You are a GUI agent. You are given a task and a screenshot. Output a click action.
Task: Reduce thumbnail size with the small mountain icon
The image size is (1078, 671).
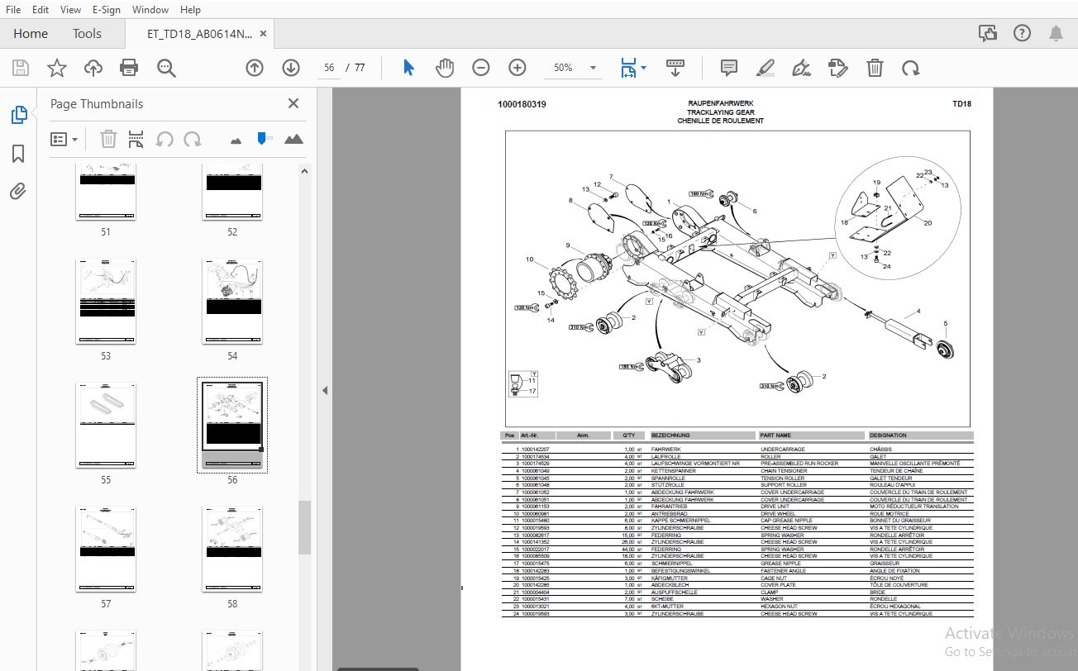click(236, 140)
